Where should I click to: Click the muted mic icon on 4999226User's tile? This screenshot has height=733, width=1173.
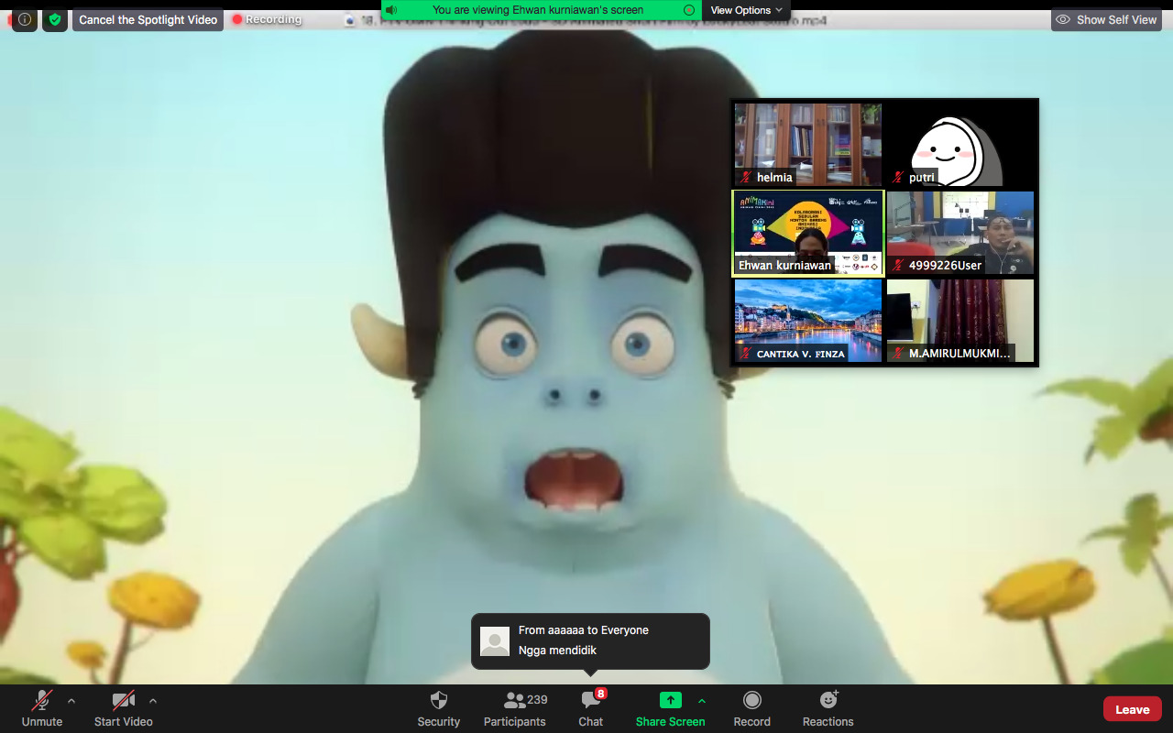pos(899,266)
